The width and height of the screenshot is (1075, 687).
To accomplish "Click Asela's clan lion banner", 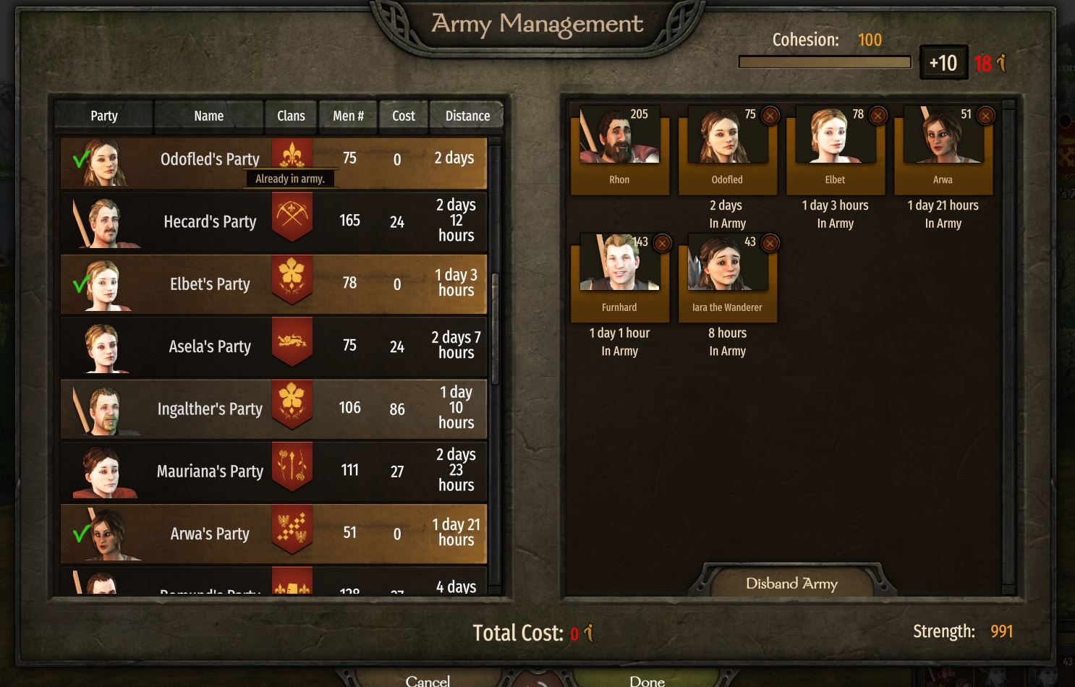I will [292, 342].
